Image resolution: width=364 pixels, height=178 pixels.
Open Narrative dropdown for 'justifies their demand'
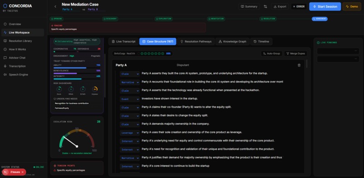130,158
